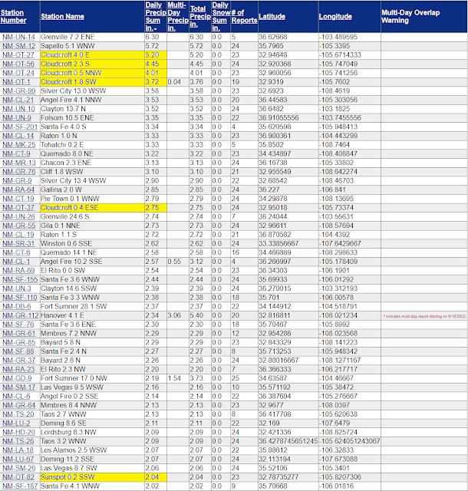This screenshot has height=491, width=468.
Task: Click latitude value 36.427874565 1245
Action: pos(288,441)
